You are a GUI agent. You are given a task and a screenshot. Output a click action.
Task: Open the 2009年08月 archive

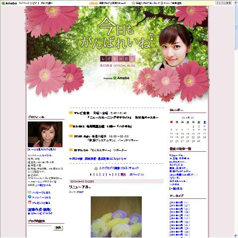[176, 228]
